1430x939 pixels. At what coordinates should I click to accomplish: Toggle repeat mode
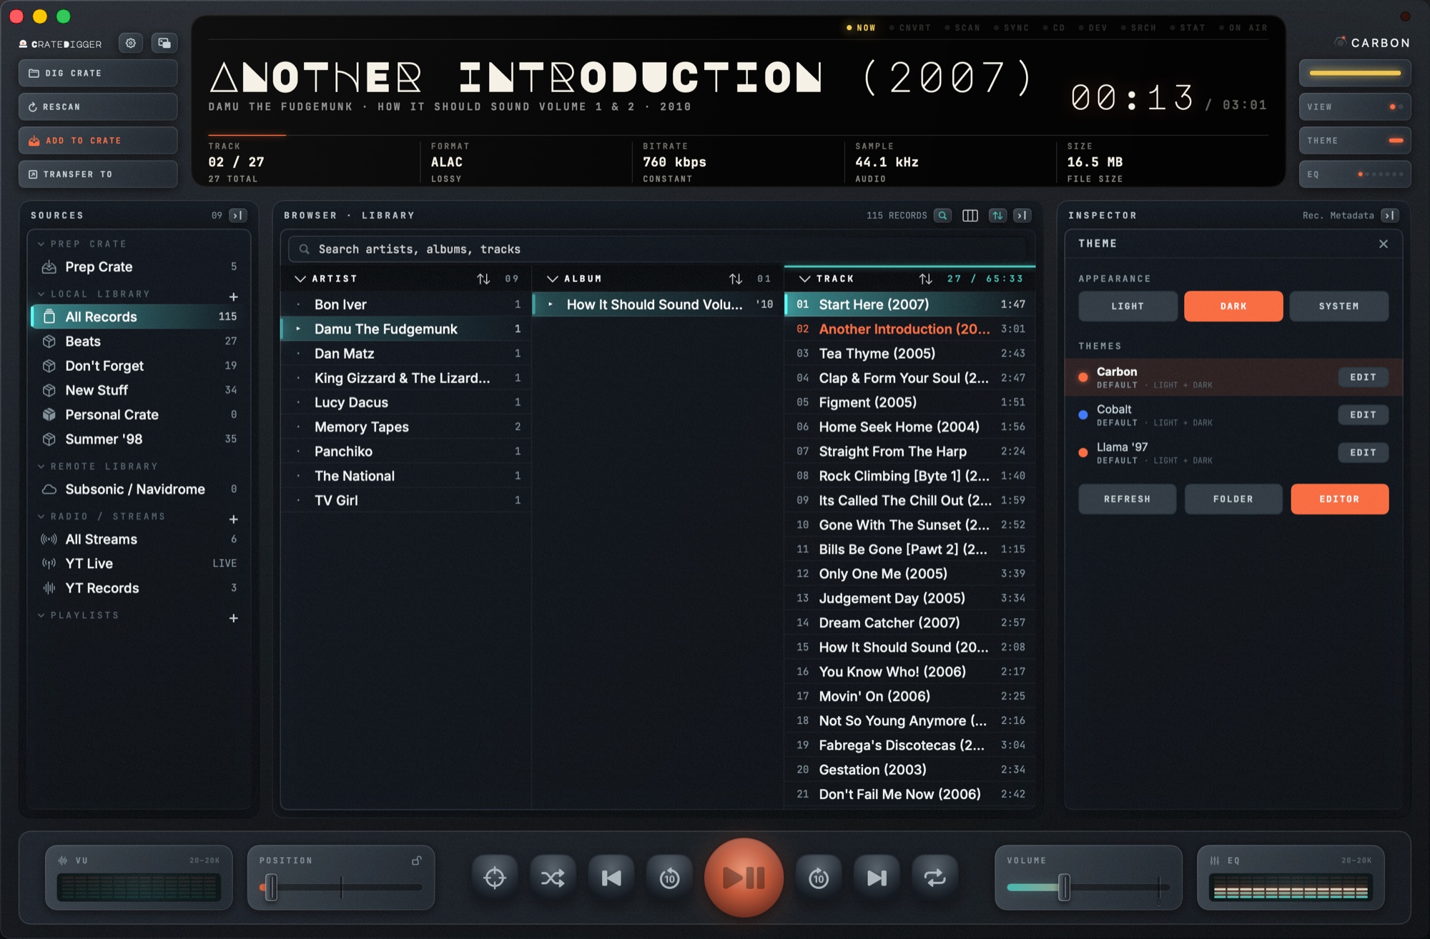pyautogui.click(x=935, y=878)
